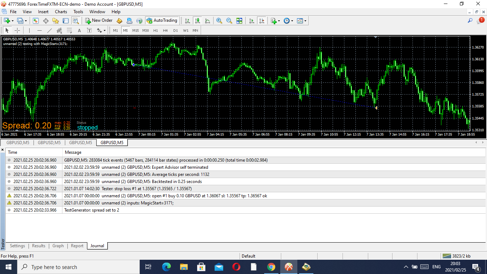Switch timeframe to D1

[175, 30]
